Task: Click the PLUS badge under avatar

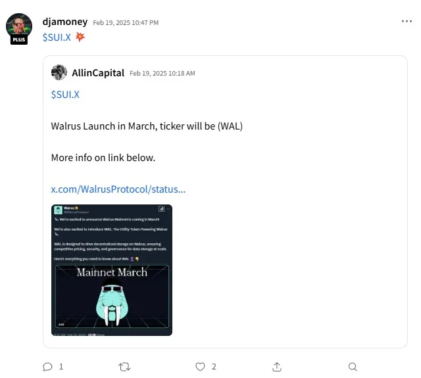Action: pos(19,39)
